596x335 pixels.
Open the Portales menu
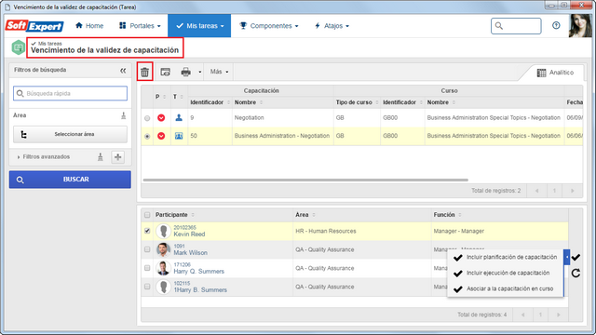tap(140, 26)
